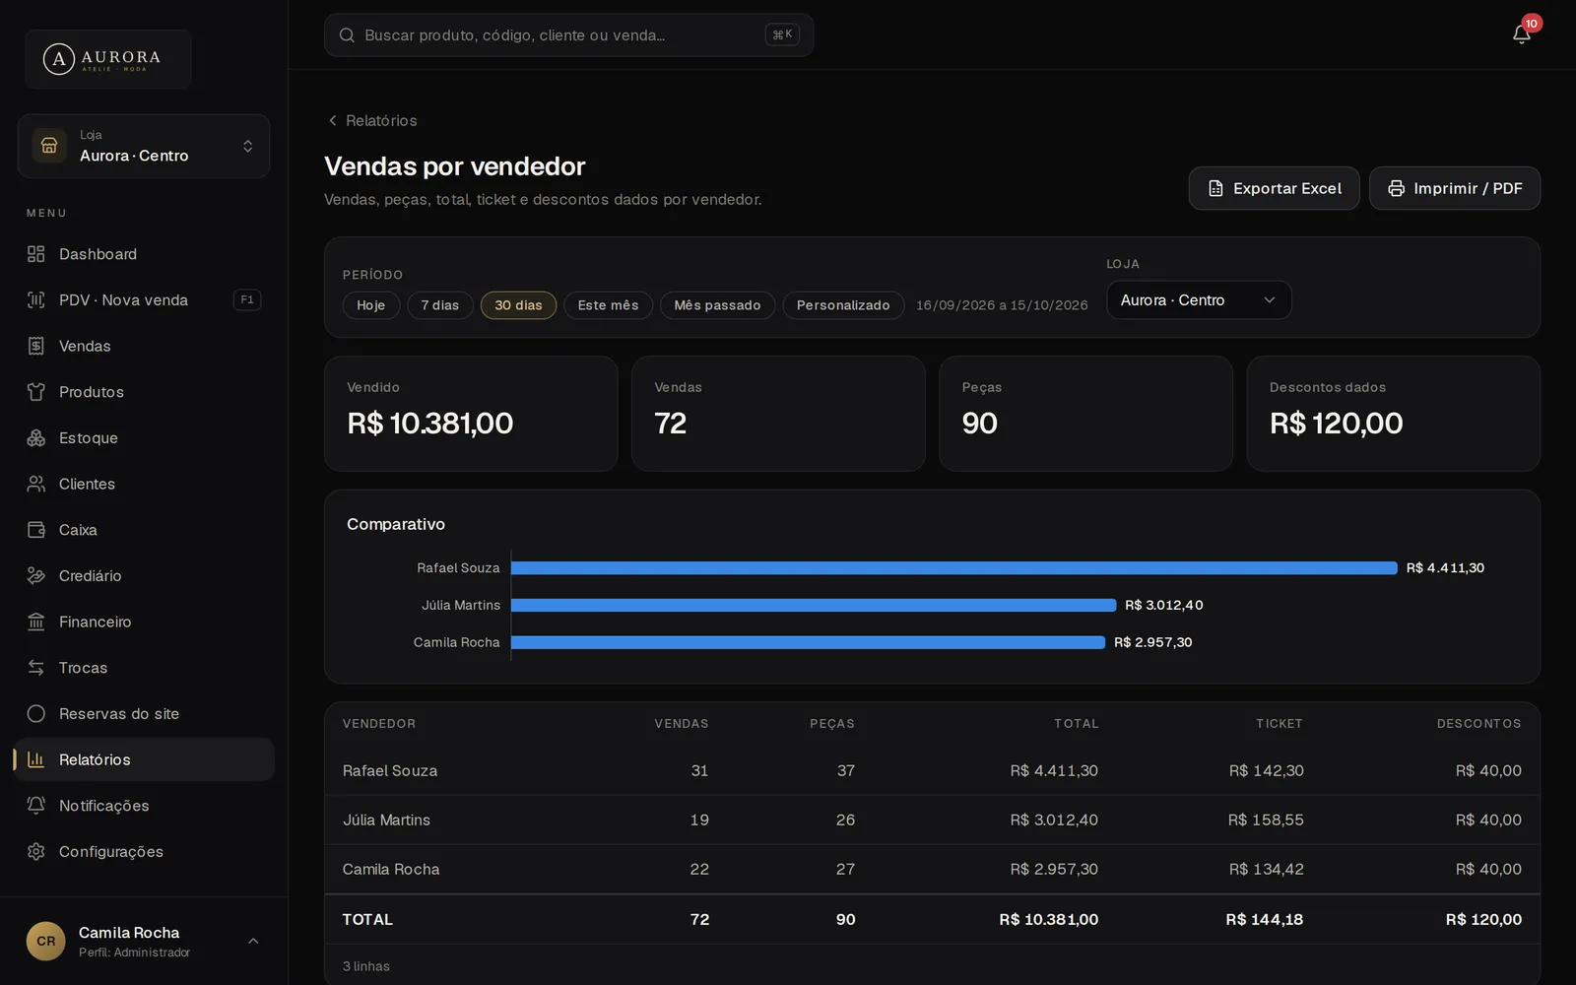This screenshot has height=985, width=1576.
Task: Click Imprimir / PDF button
Action: 1455,188
